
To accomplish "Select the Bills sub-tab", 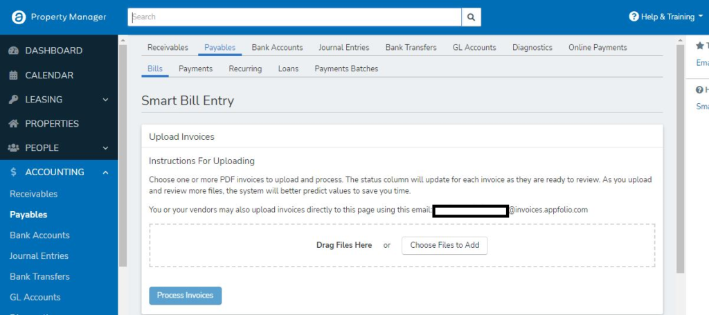I will [x=154, y=69].
